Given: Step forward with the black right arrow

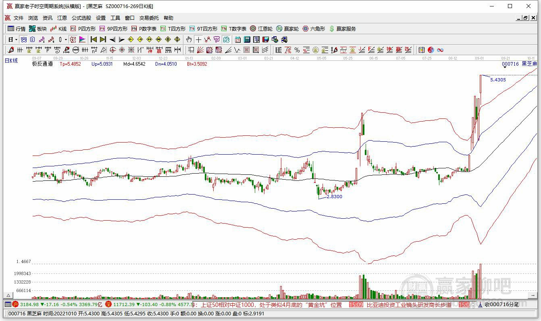Looking at the screenshot, I should [x=122, y=39].
